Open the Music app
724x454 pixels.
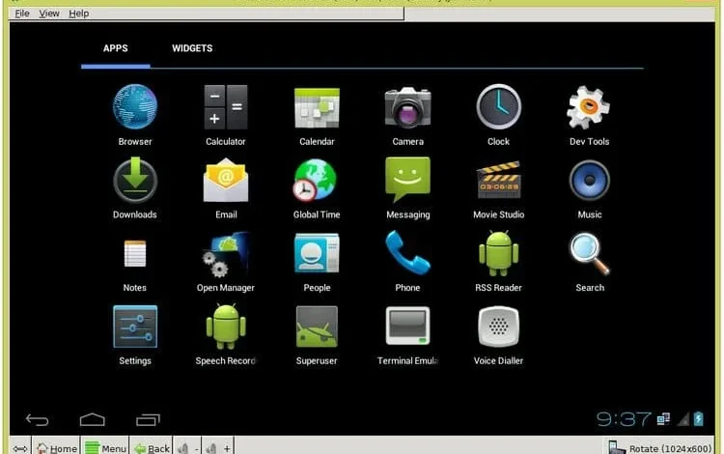coord(590,180)
